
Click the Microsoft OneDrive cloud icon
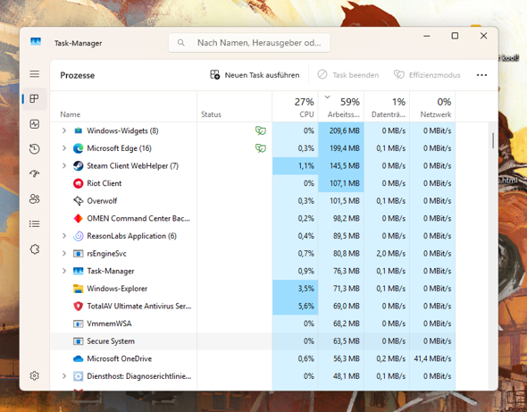[x=78, y=358]
